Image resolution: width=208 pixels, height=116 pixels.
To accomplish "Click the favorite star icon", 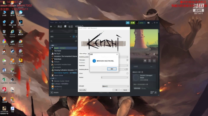I will pos(154,61).
